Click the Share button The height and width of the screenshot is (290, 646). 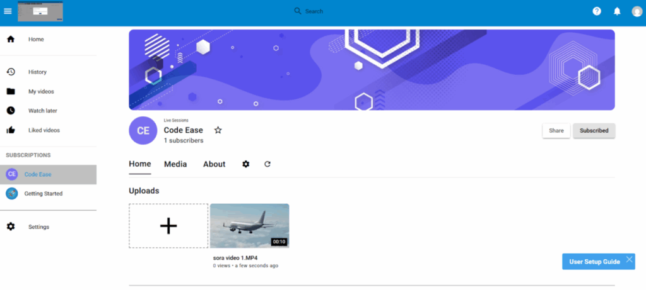(x=556, y=131)
